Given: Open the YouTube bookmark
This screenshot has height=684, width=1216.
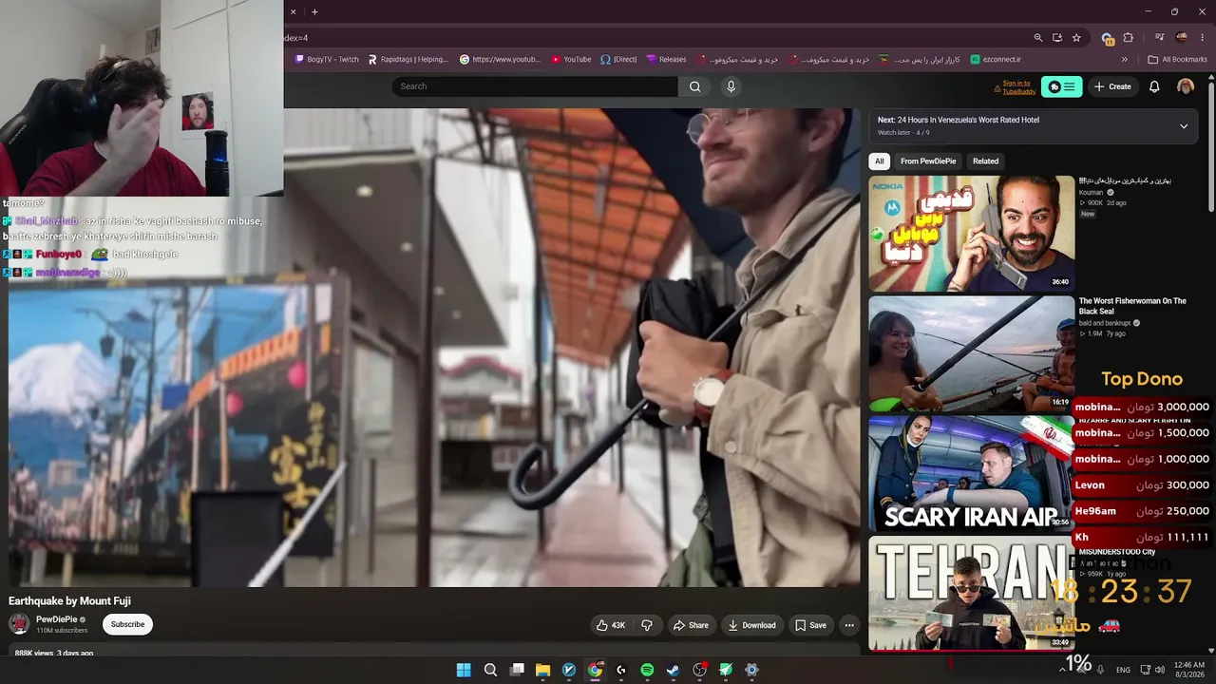Looking at the screenshot, I should (x=571, y=59).
